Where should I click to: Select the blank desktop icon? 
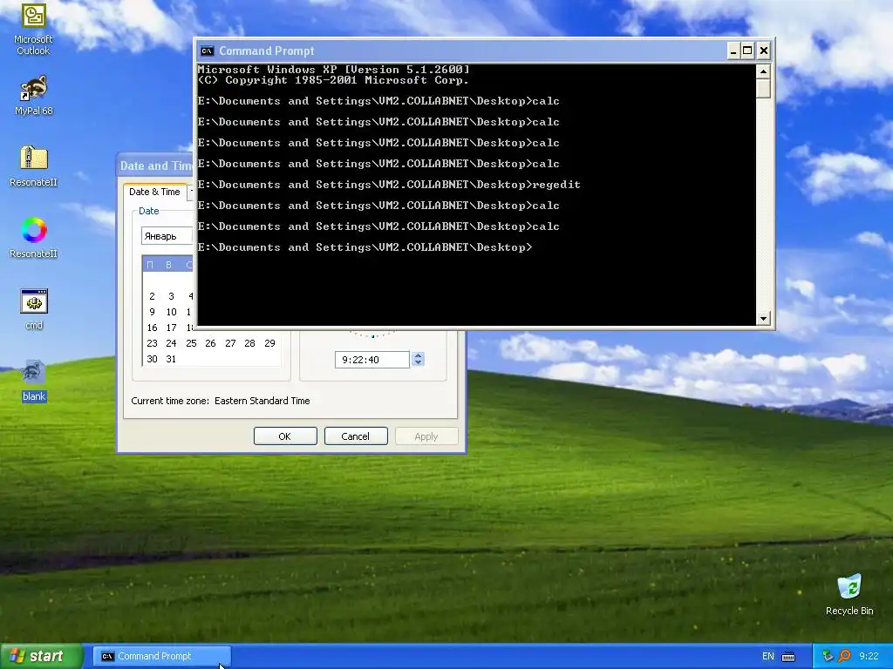click(34, 382)
